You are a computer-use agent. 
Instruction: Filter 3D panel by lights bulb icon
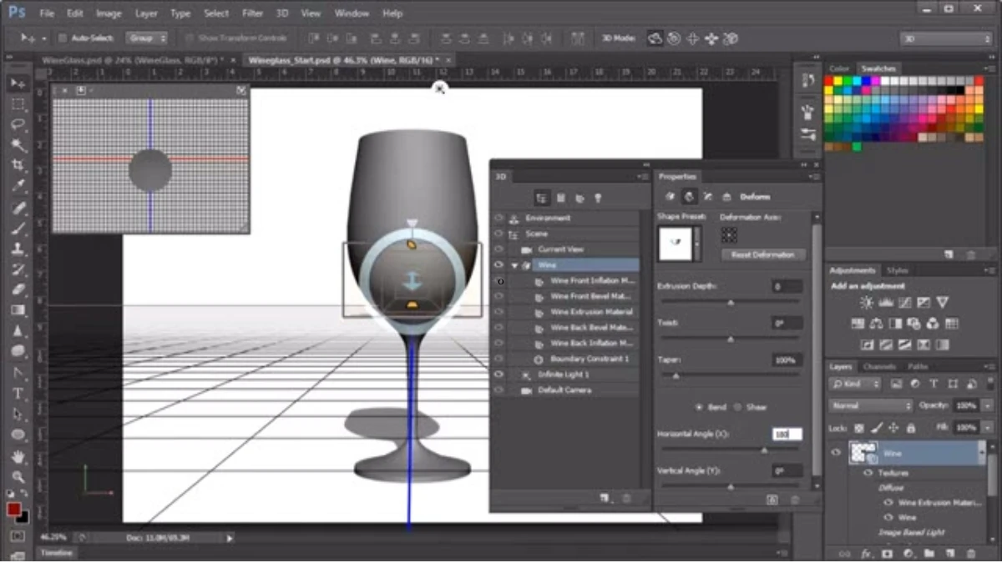598,198
